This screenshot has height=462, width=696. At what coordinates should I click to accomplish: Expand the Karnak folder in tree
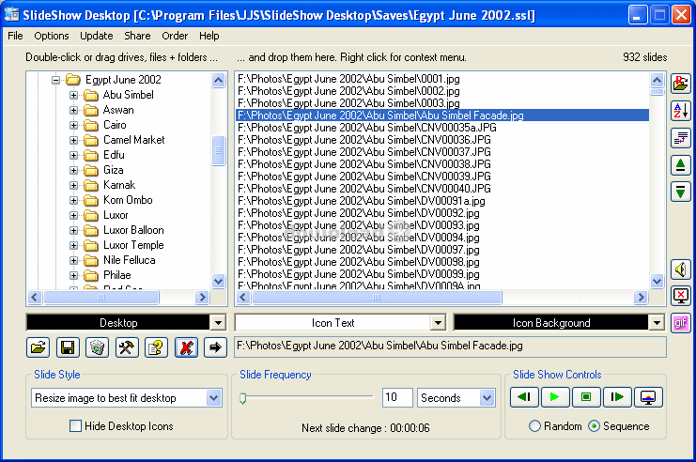pyautogui.click(x=73, y=185)
